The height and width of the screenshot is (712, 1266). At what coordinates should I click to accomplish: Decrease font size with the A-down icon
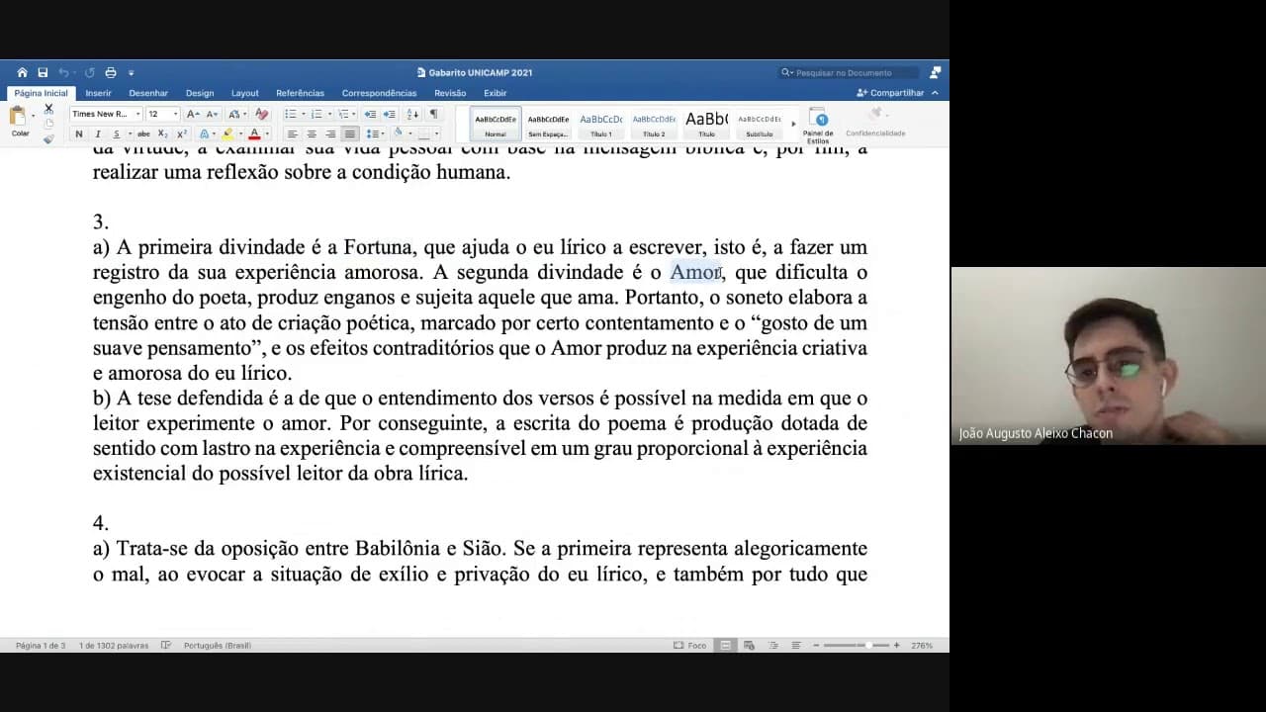pyautogui.click(x=211, y=114)
